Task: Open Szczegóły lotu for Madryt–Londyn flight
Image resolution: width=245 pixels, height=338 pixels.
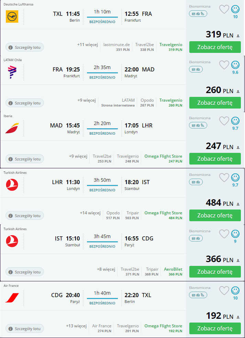Action: pyautogui.click(x=25, y=159)
